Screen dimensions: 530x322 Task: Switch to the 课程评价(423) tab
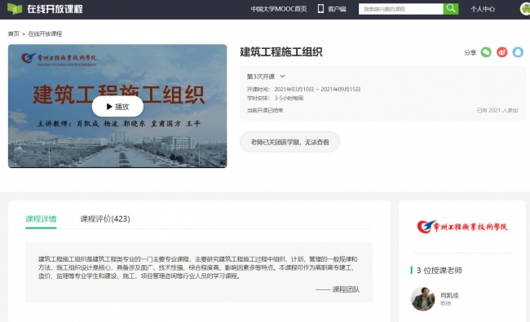(x=105, y=219)
